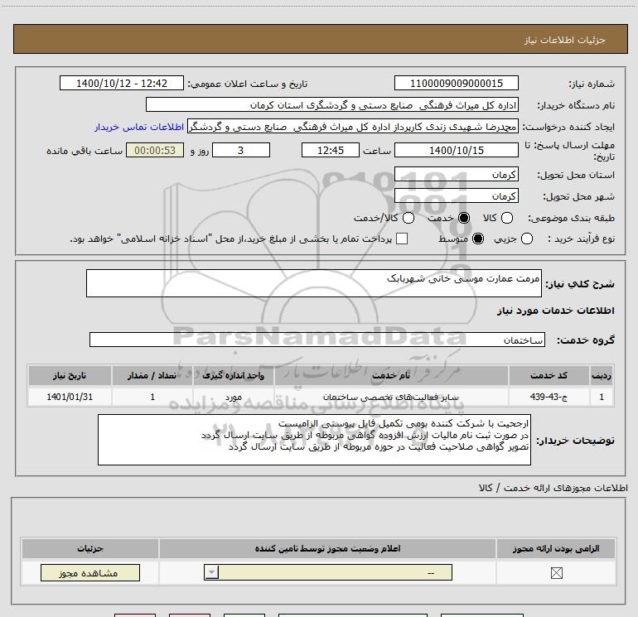Click the اعلام وضعیت مجوز column header
638x617 pixels.
click(327, 548)
